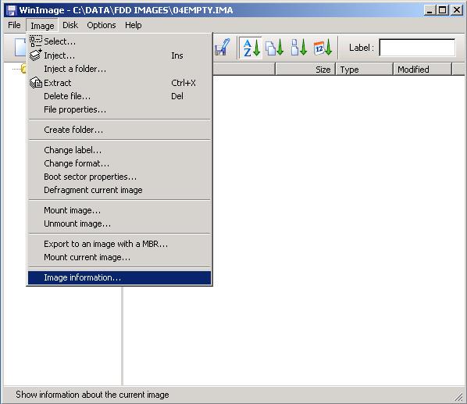The height and width of the screenshot is (404, 467).
Task: Open File properties... menu entry
Action: (x=119, y=109)
